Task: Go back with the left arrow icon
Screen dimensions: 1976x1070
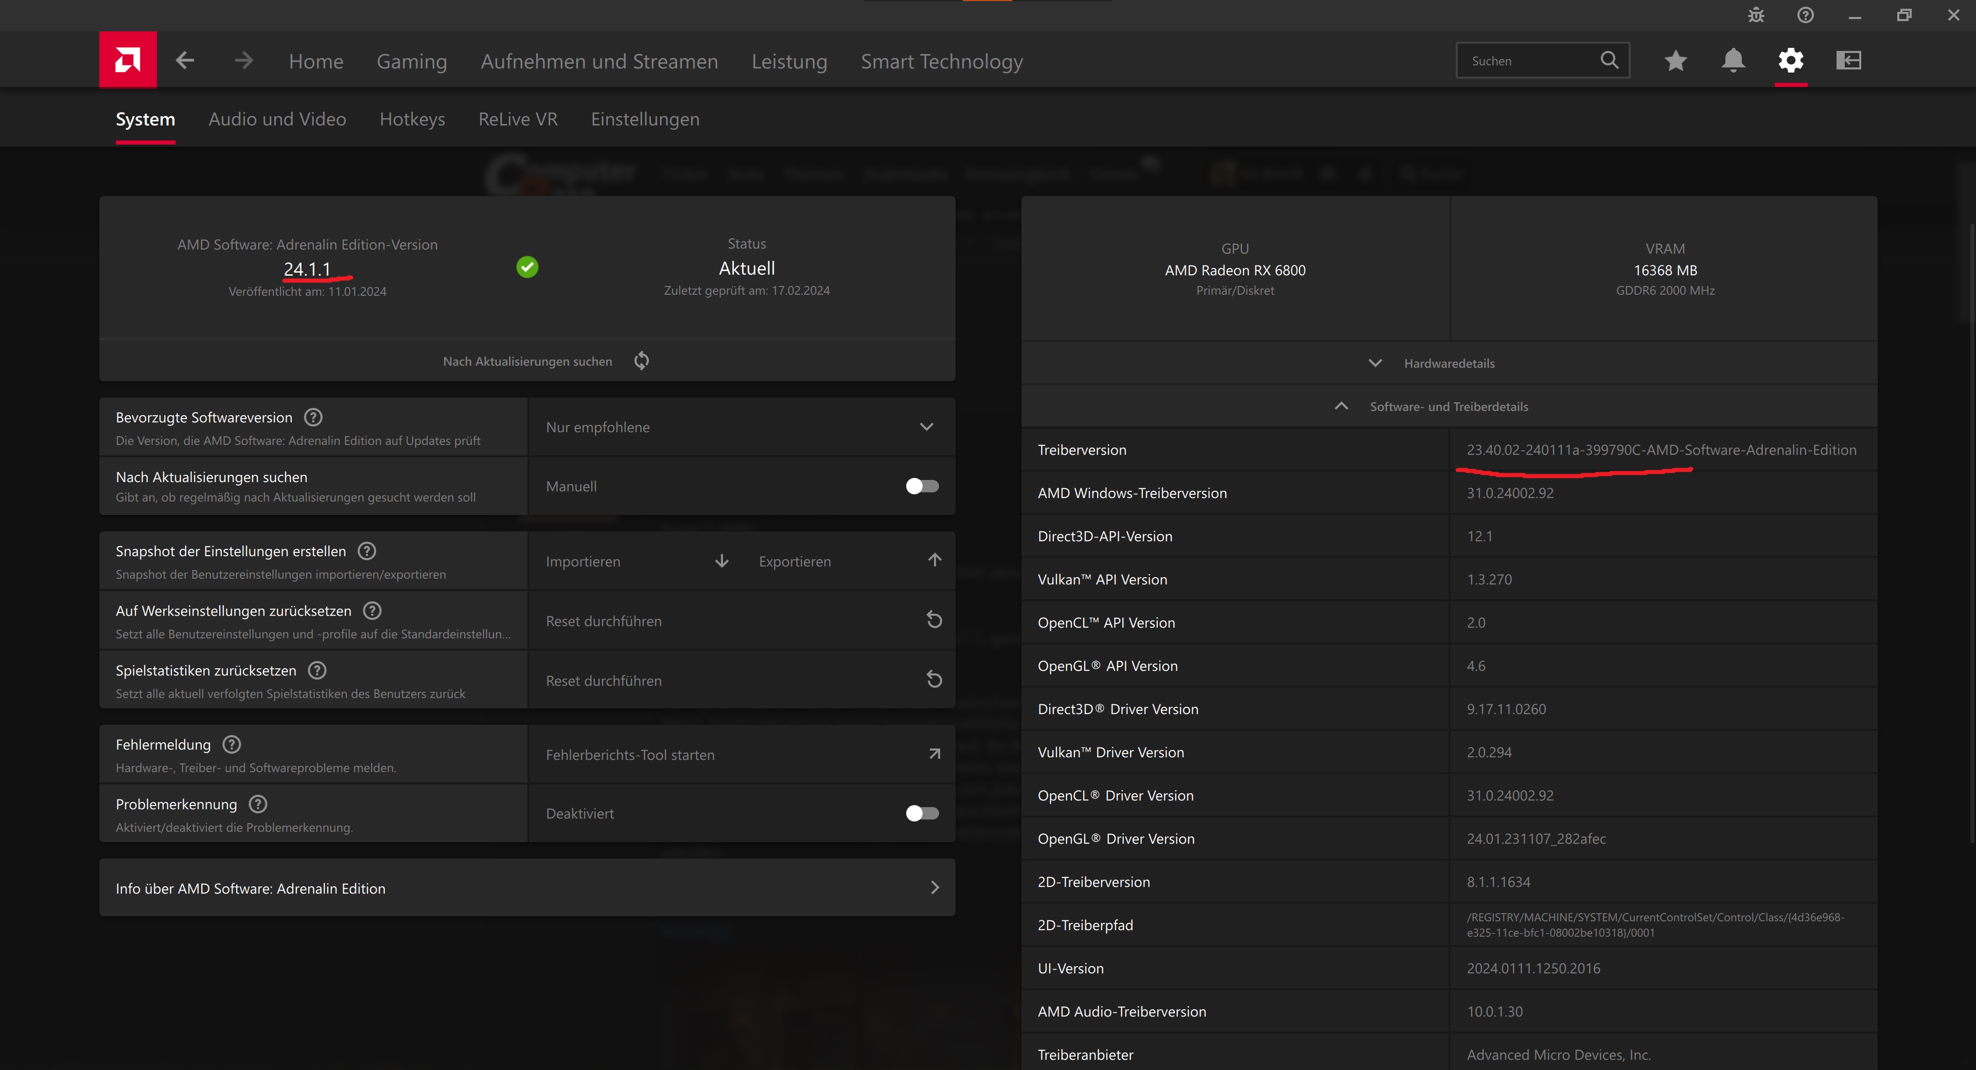Action: pyautogui.click(x=185, y=60)
